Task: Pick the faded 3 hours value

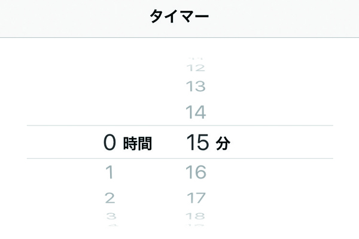Action: [109, 215]
